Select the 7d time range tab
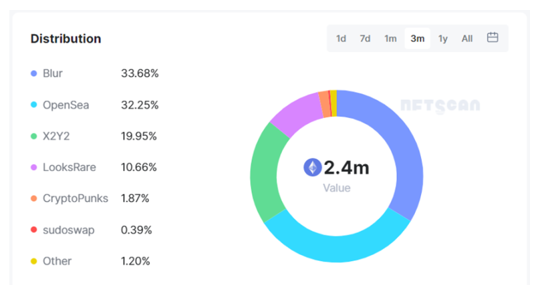Screen dimensions: 534x299 click(x=365, y=39)
